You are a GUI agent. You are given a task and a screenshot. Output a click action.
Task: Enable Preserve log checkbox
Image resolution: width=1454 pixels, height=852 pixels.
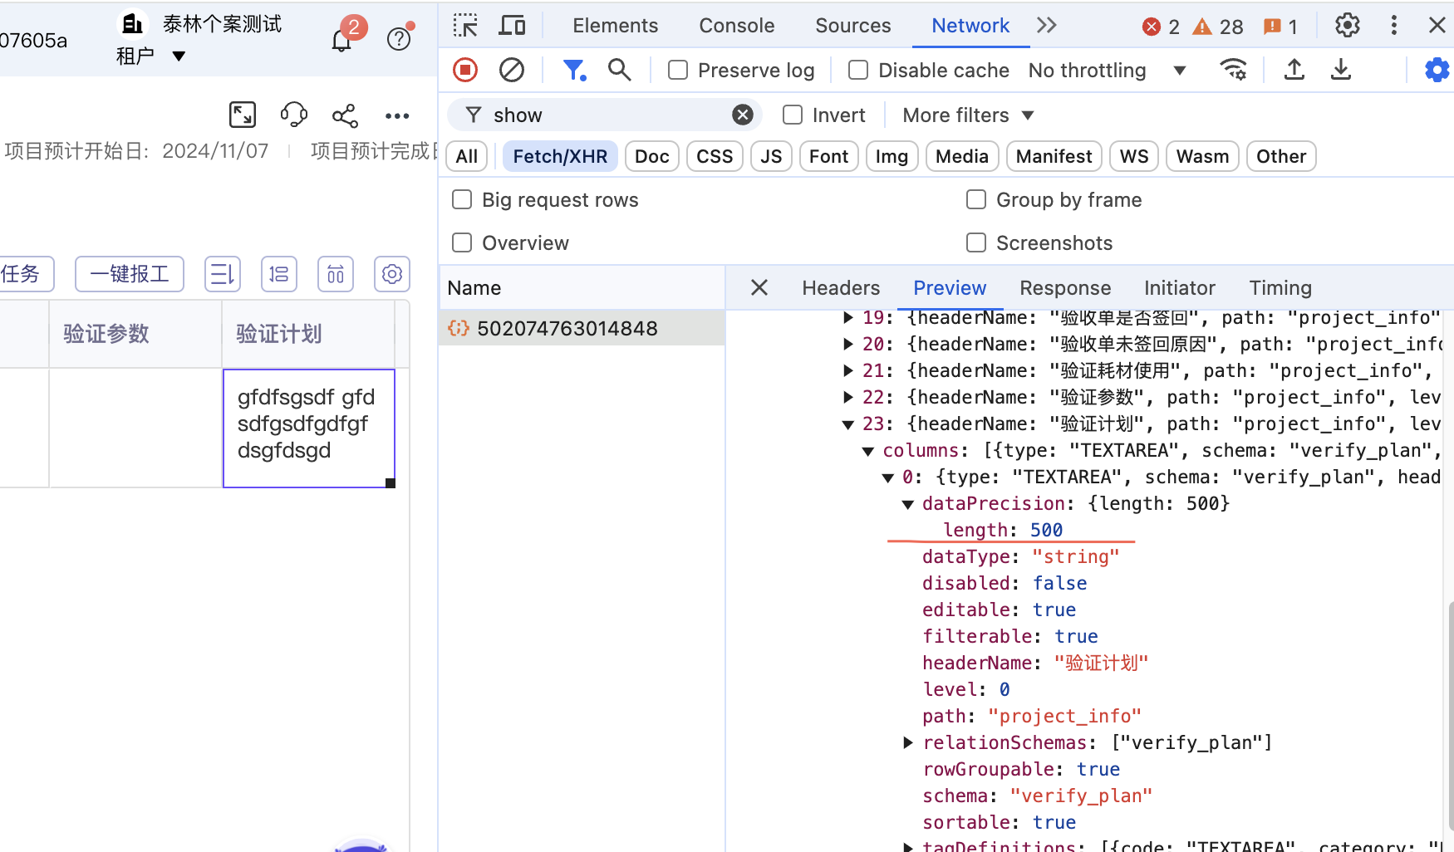point(678,70)
